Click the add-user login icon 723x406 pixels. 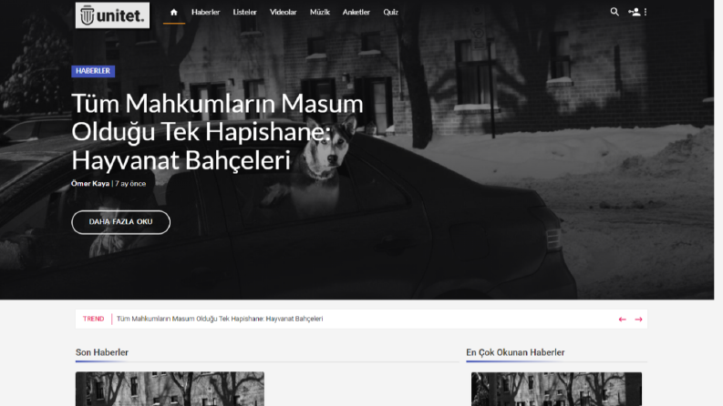(634, 12)
